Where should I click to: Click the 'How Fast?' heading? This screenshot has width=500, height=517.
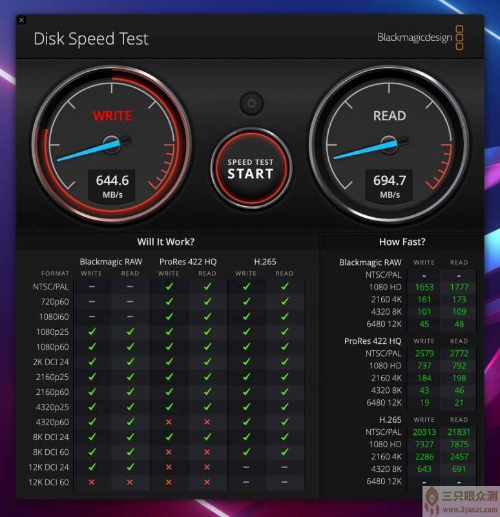[402, 242]
